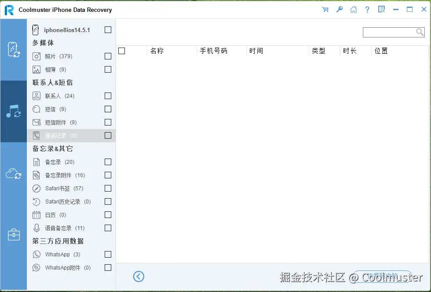Open the shopping cart purchase page

click(325, 9)
